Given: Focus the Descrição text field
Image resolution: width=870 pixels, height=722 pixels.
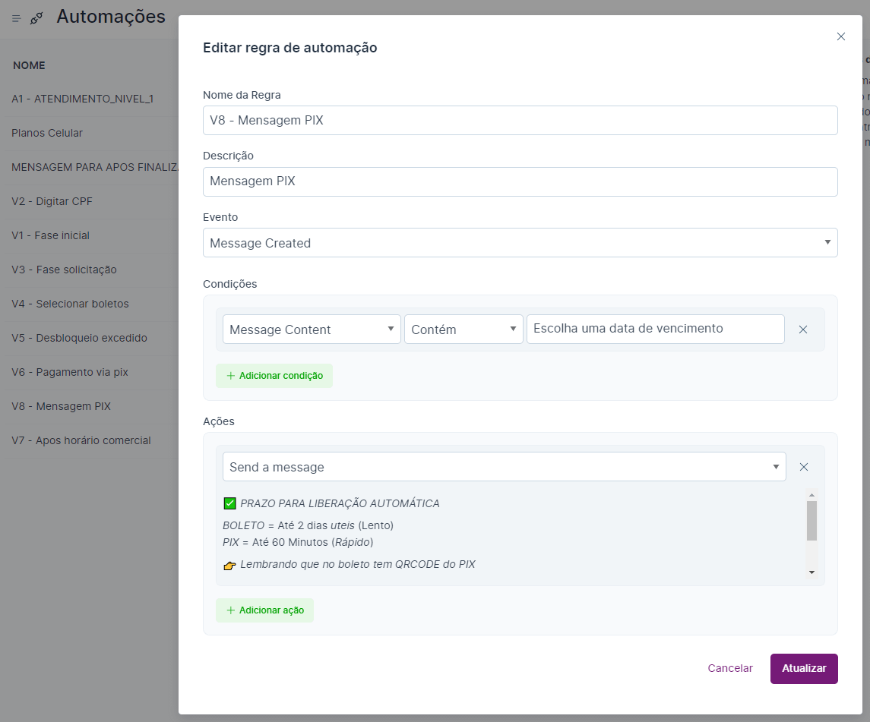Looking at the screenshot, I should 520,181.
